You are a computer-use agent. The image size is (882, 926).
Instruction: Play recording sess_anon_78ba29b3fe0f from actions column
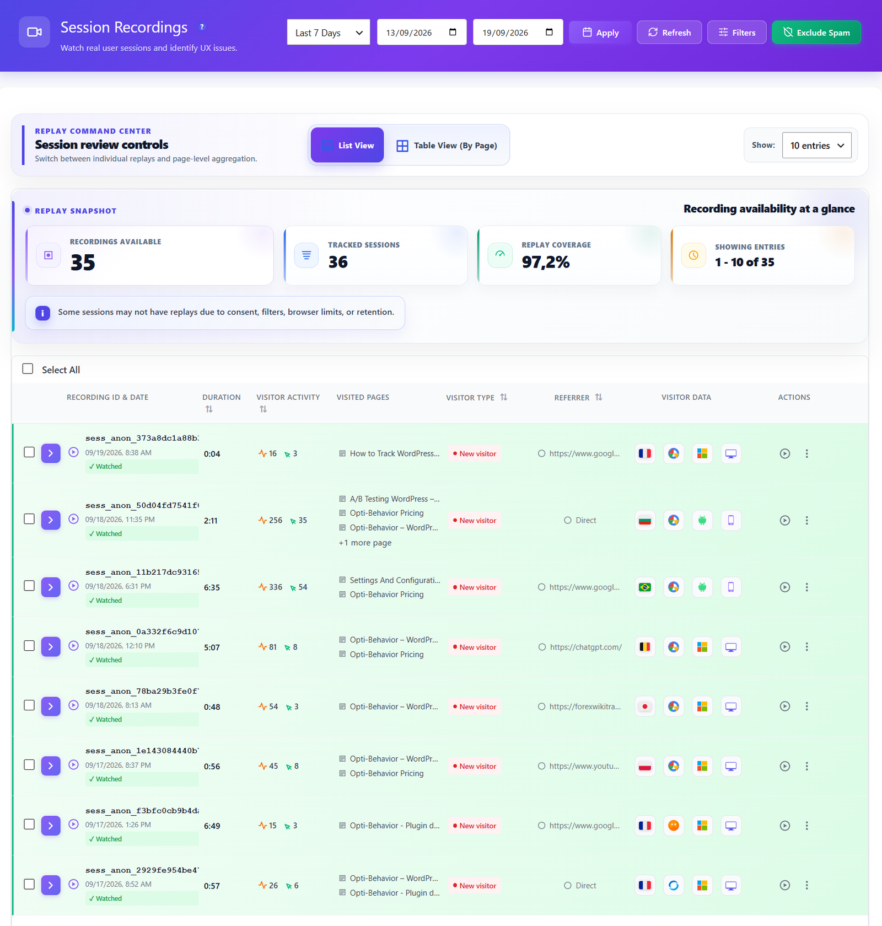point(785,706)
